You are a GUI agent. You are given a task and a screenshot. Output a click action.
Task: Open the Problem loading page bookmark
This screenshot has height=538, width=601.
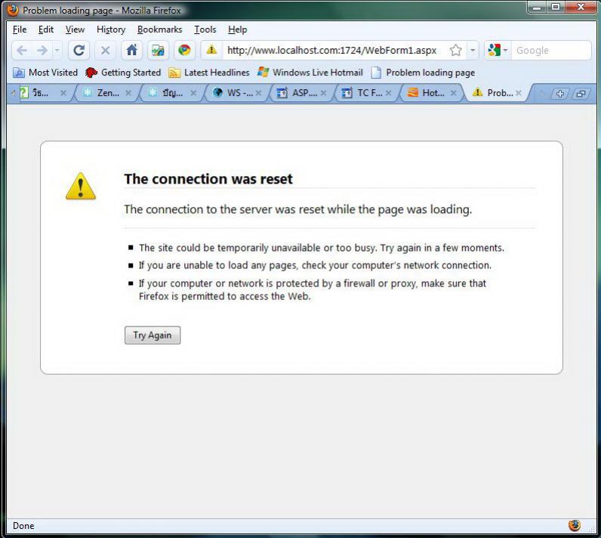click(x=423, y=73)
